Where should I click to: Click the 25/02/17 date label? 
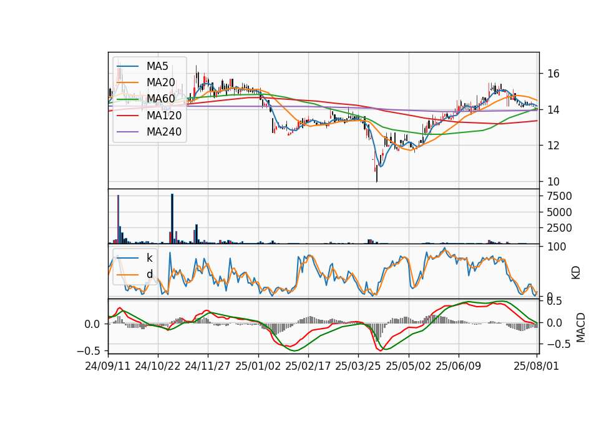[x=308, y=366]
